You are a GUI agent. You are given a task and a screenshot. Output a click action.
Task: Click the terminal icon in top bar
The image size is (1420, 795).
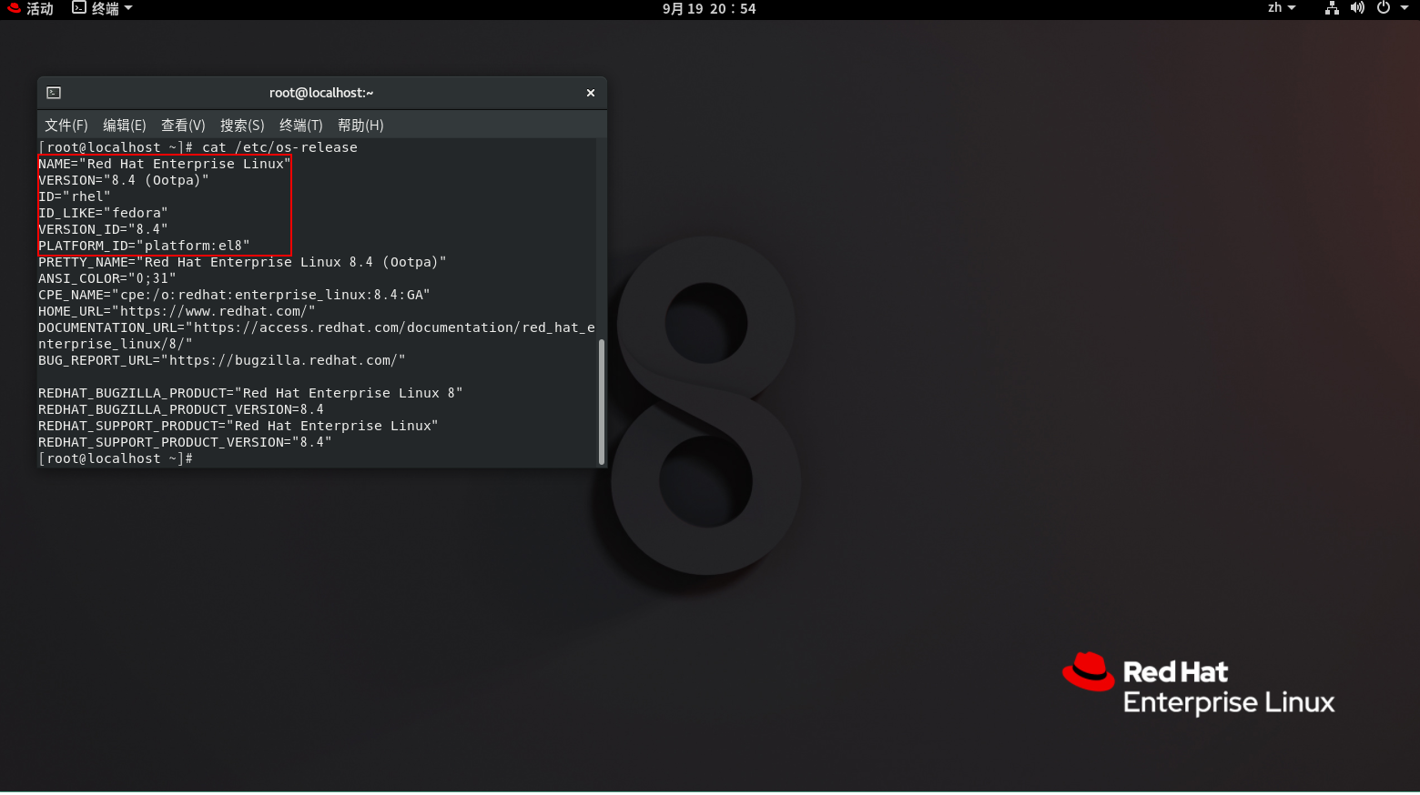pyautogui.click(x=79, y=8)
